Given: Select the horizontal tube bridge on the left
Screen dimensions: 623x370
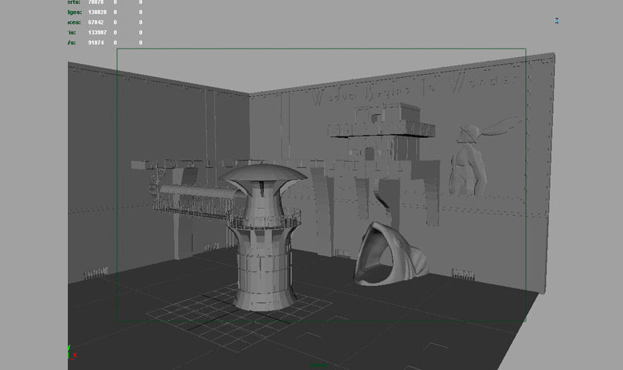Looking at the screenshot, I should point(193,197).
